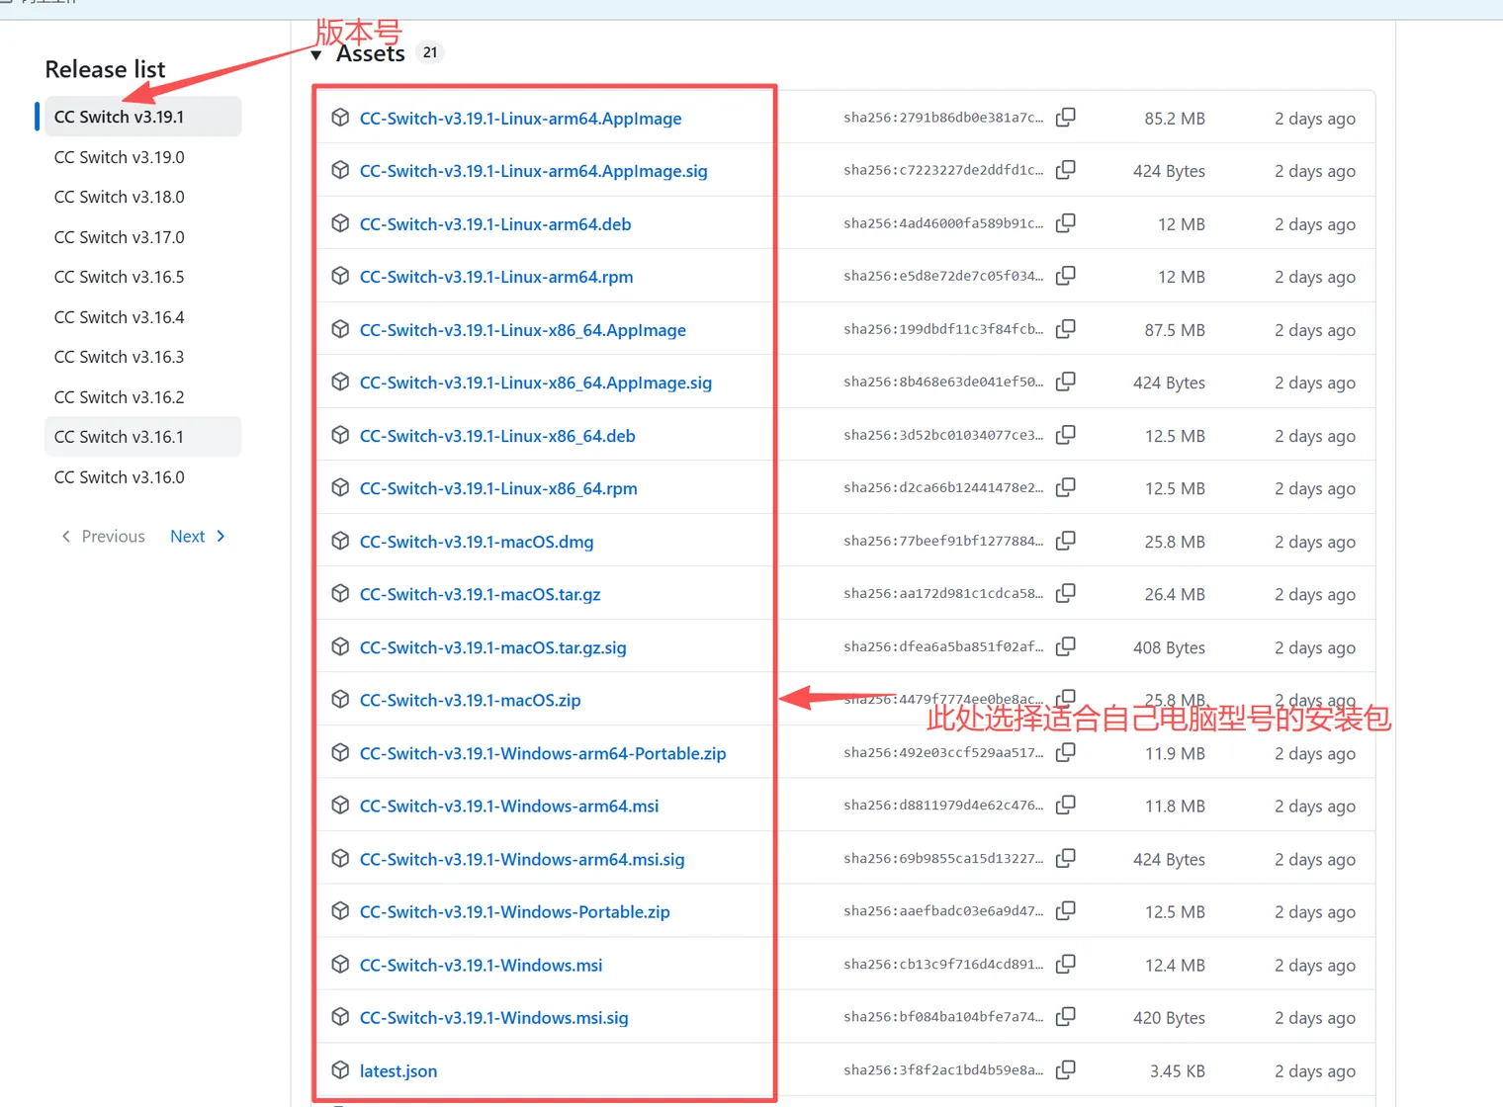Select CC Switch v3.16.5 release

tap(142, 277)
